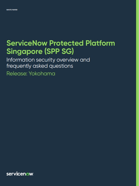The width and height of the screenshot is (139, 186).
Task: Click the word PAPER in the header
Action: coord(15,10)
